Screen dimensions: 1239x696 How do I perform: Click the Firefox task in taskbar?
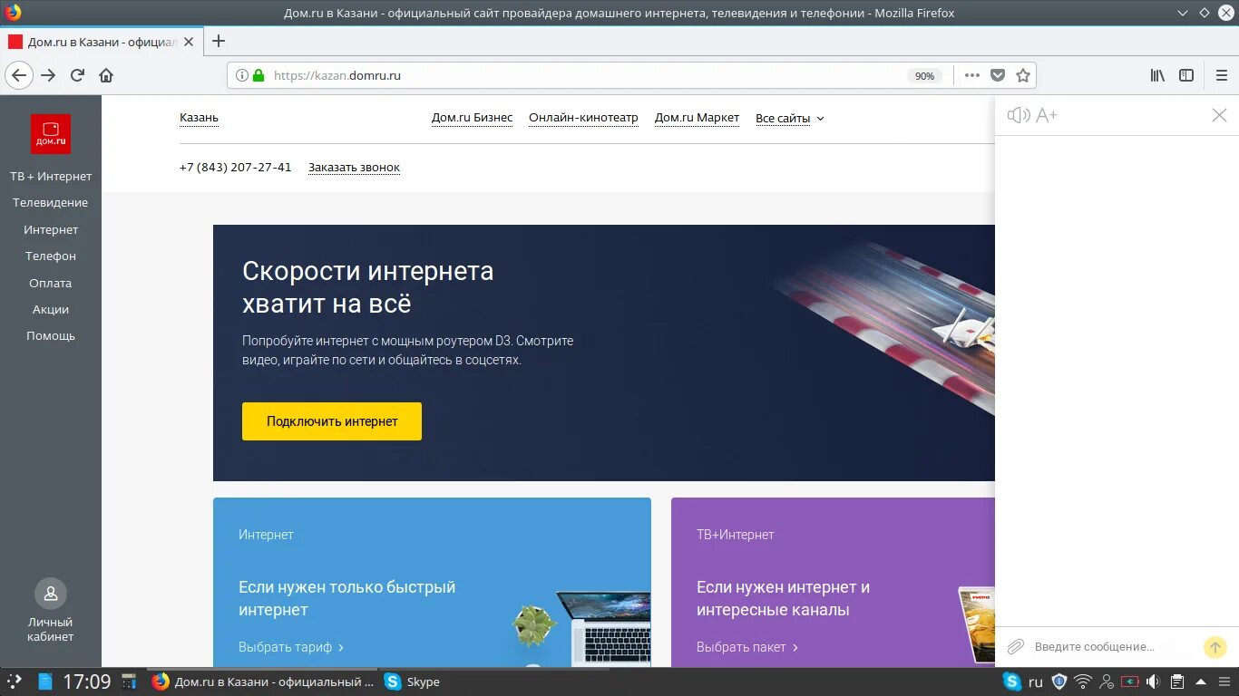pyautogui.click(x=262, y=681)
